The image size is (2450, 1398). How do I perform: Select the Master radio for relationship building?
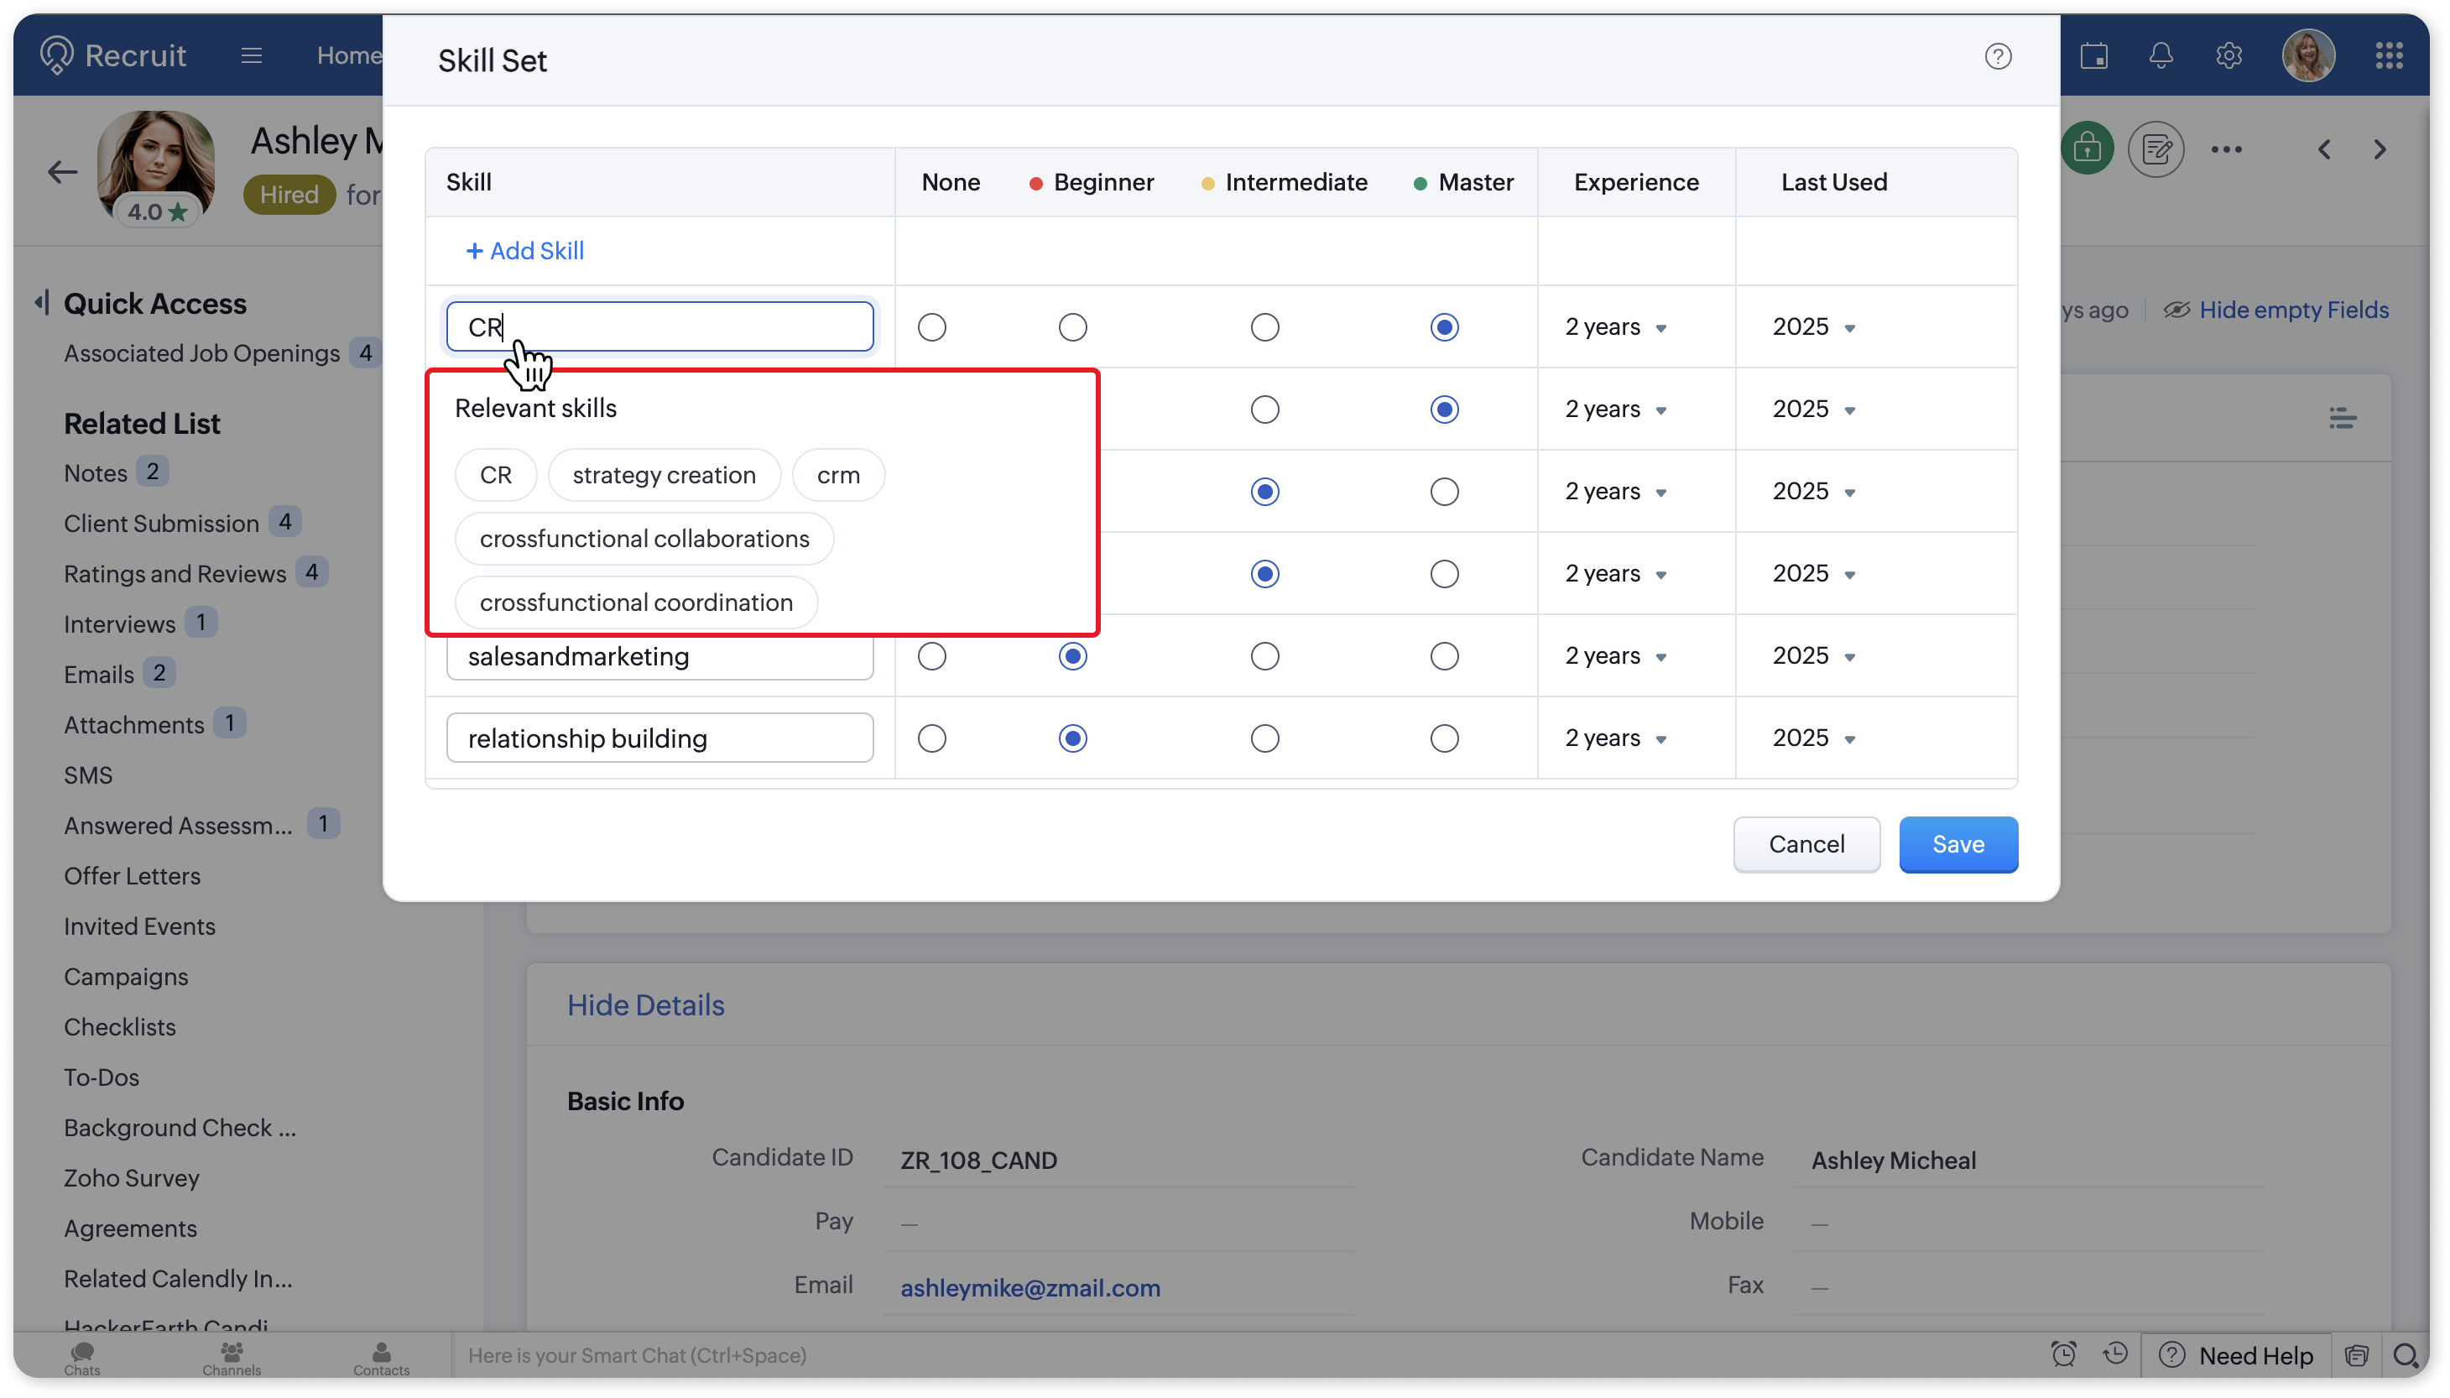pos(1444,738)
